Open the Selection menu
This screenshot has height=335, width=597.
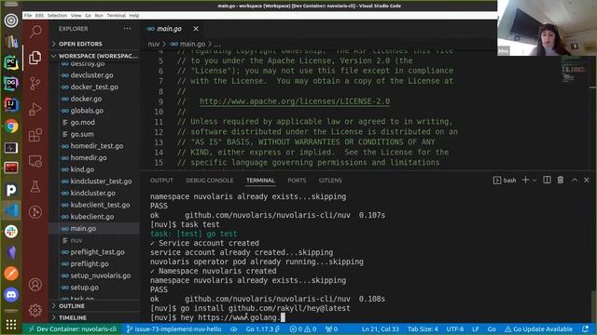pos(58,16)
